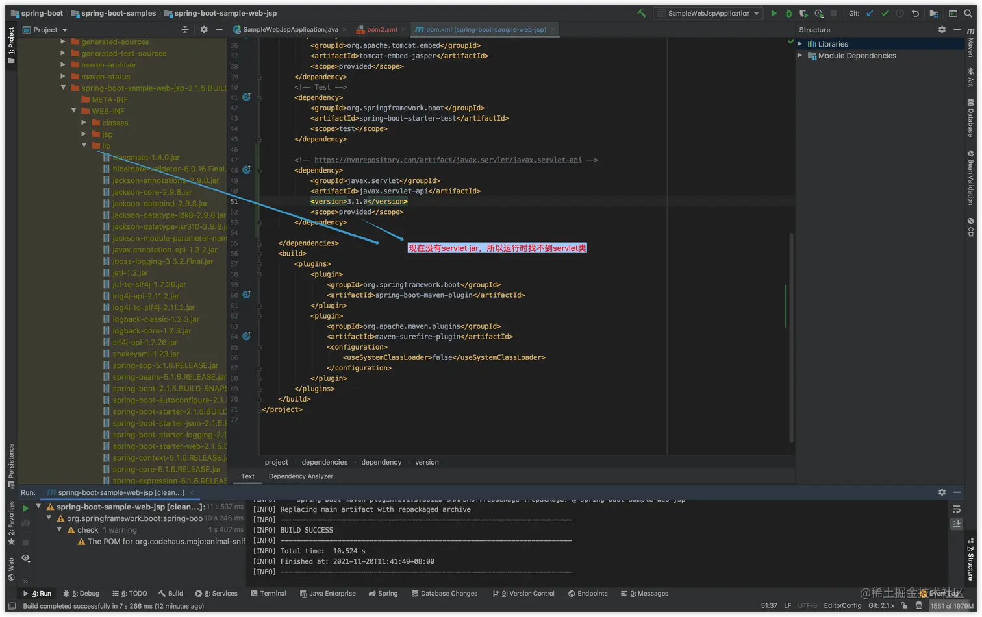Expand the maven-archiver folder

[x=63, y=65]
